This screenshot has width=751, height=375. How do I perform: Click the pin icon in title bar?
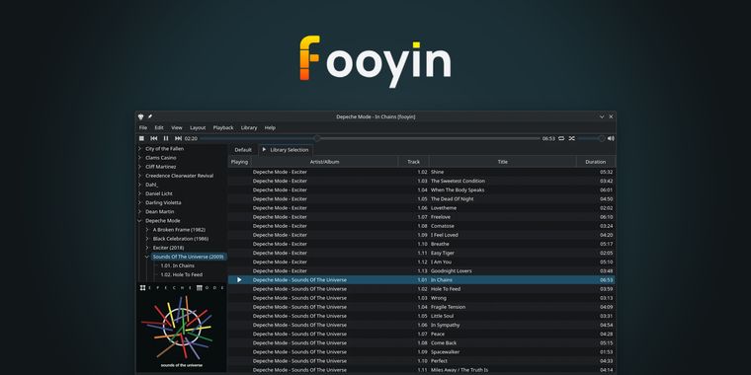click(x=149, y=116)
